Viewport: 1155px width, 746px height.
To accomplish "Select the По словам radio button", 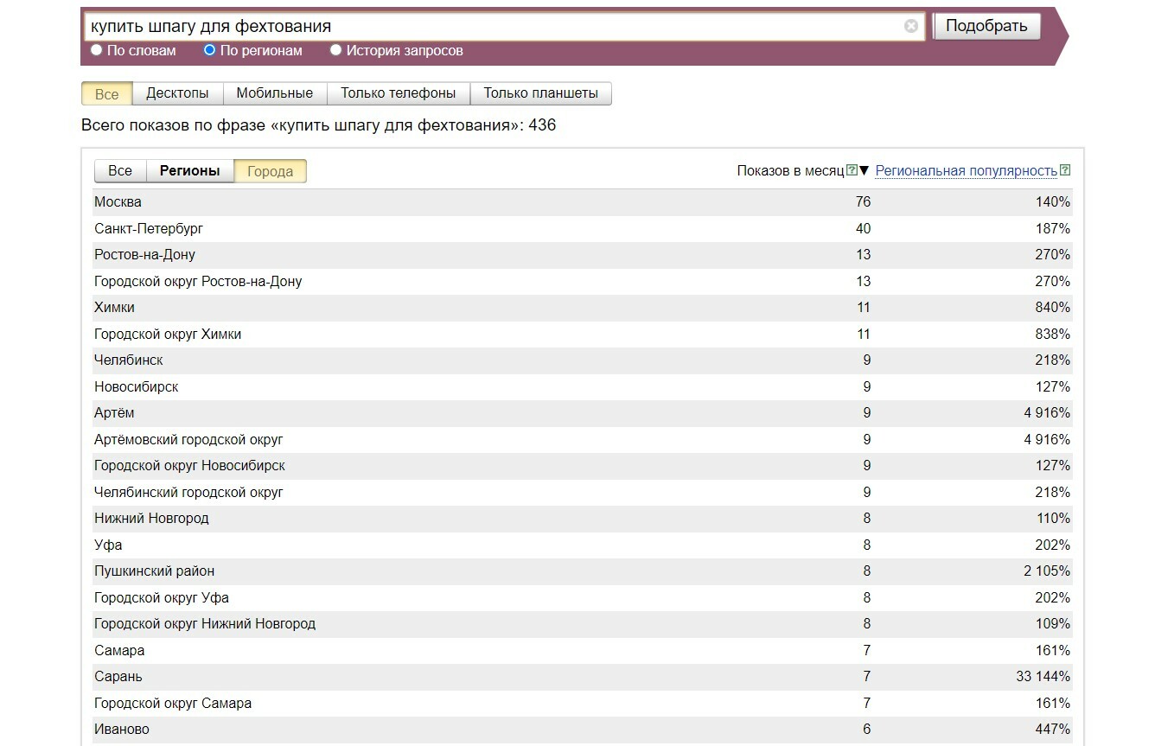I will [97, 50].
